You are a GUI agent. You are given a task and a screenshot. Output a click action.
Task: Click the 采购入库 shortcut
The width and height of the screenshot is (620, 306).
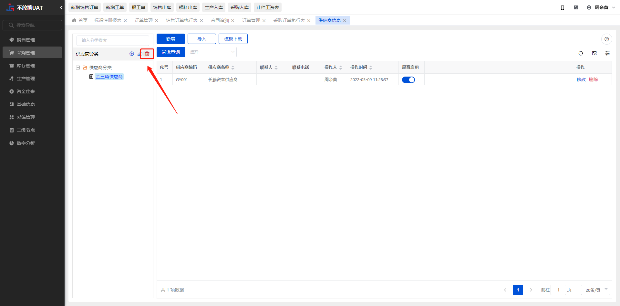pyautogui.click(x=240, y=7)
